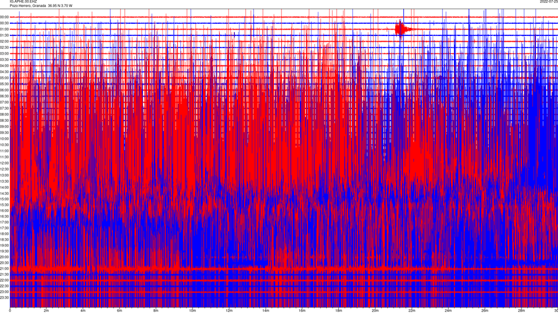Click the '18m' tick label on x-axis
Viewport: 558px width, 313px height.
[x=339, y=311]
